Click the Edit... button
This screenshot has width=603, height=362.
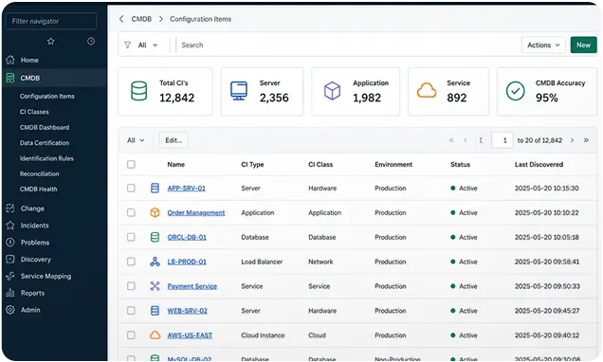(174, 140)
